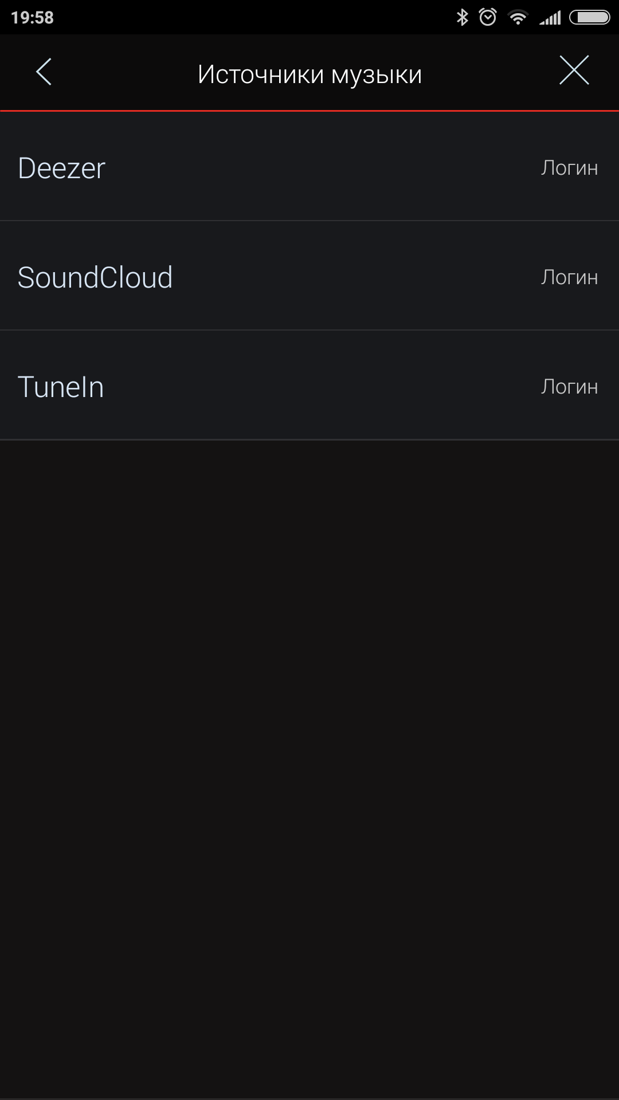Image resolution: width=619 pixels, height=1100 pixels.
Task: Tap the empty middle of the status bar
Action: 258,17
